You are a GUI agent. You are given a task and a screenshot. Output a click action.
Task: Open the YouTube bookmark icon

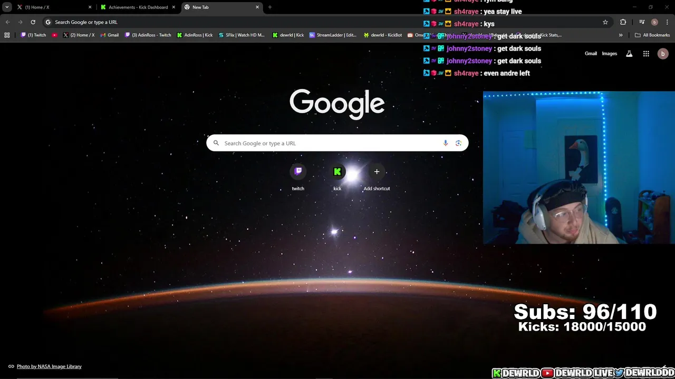click(x=54, y=35)
